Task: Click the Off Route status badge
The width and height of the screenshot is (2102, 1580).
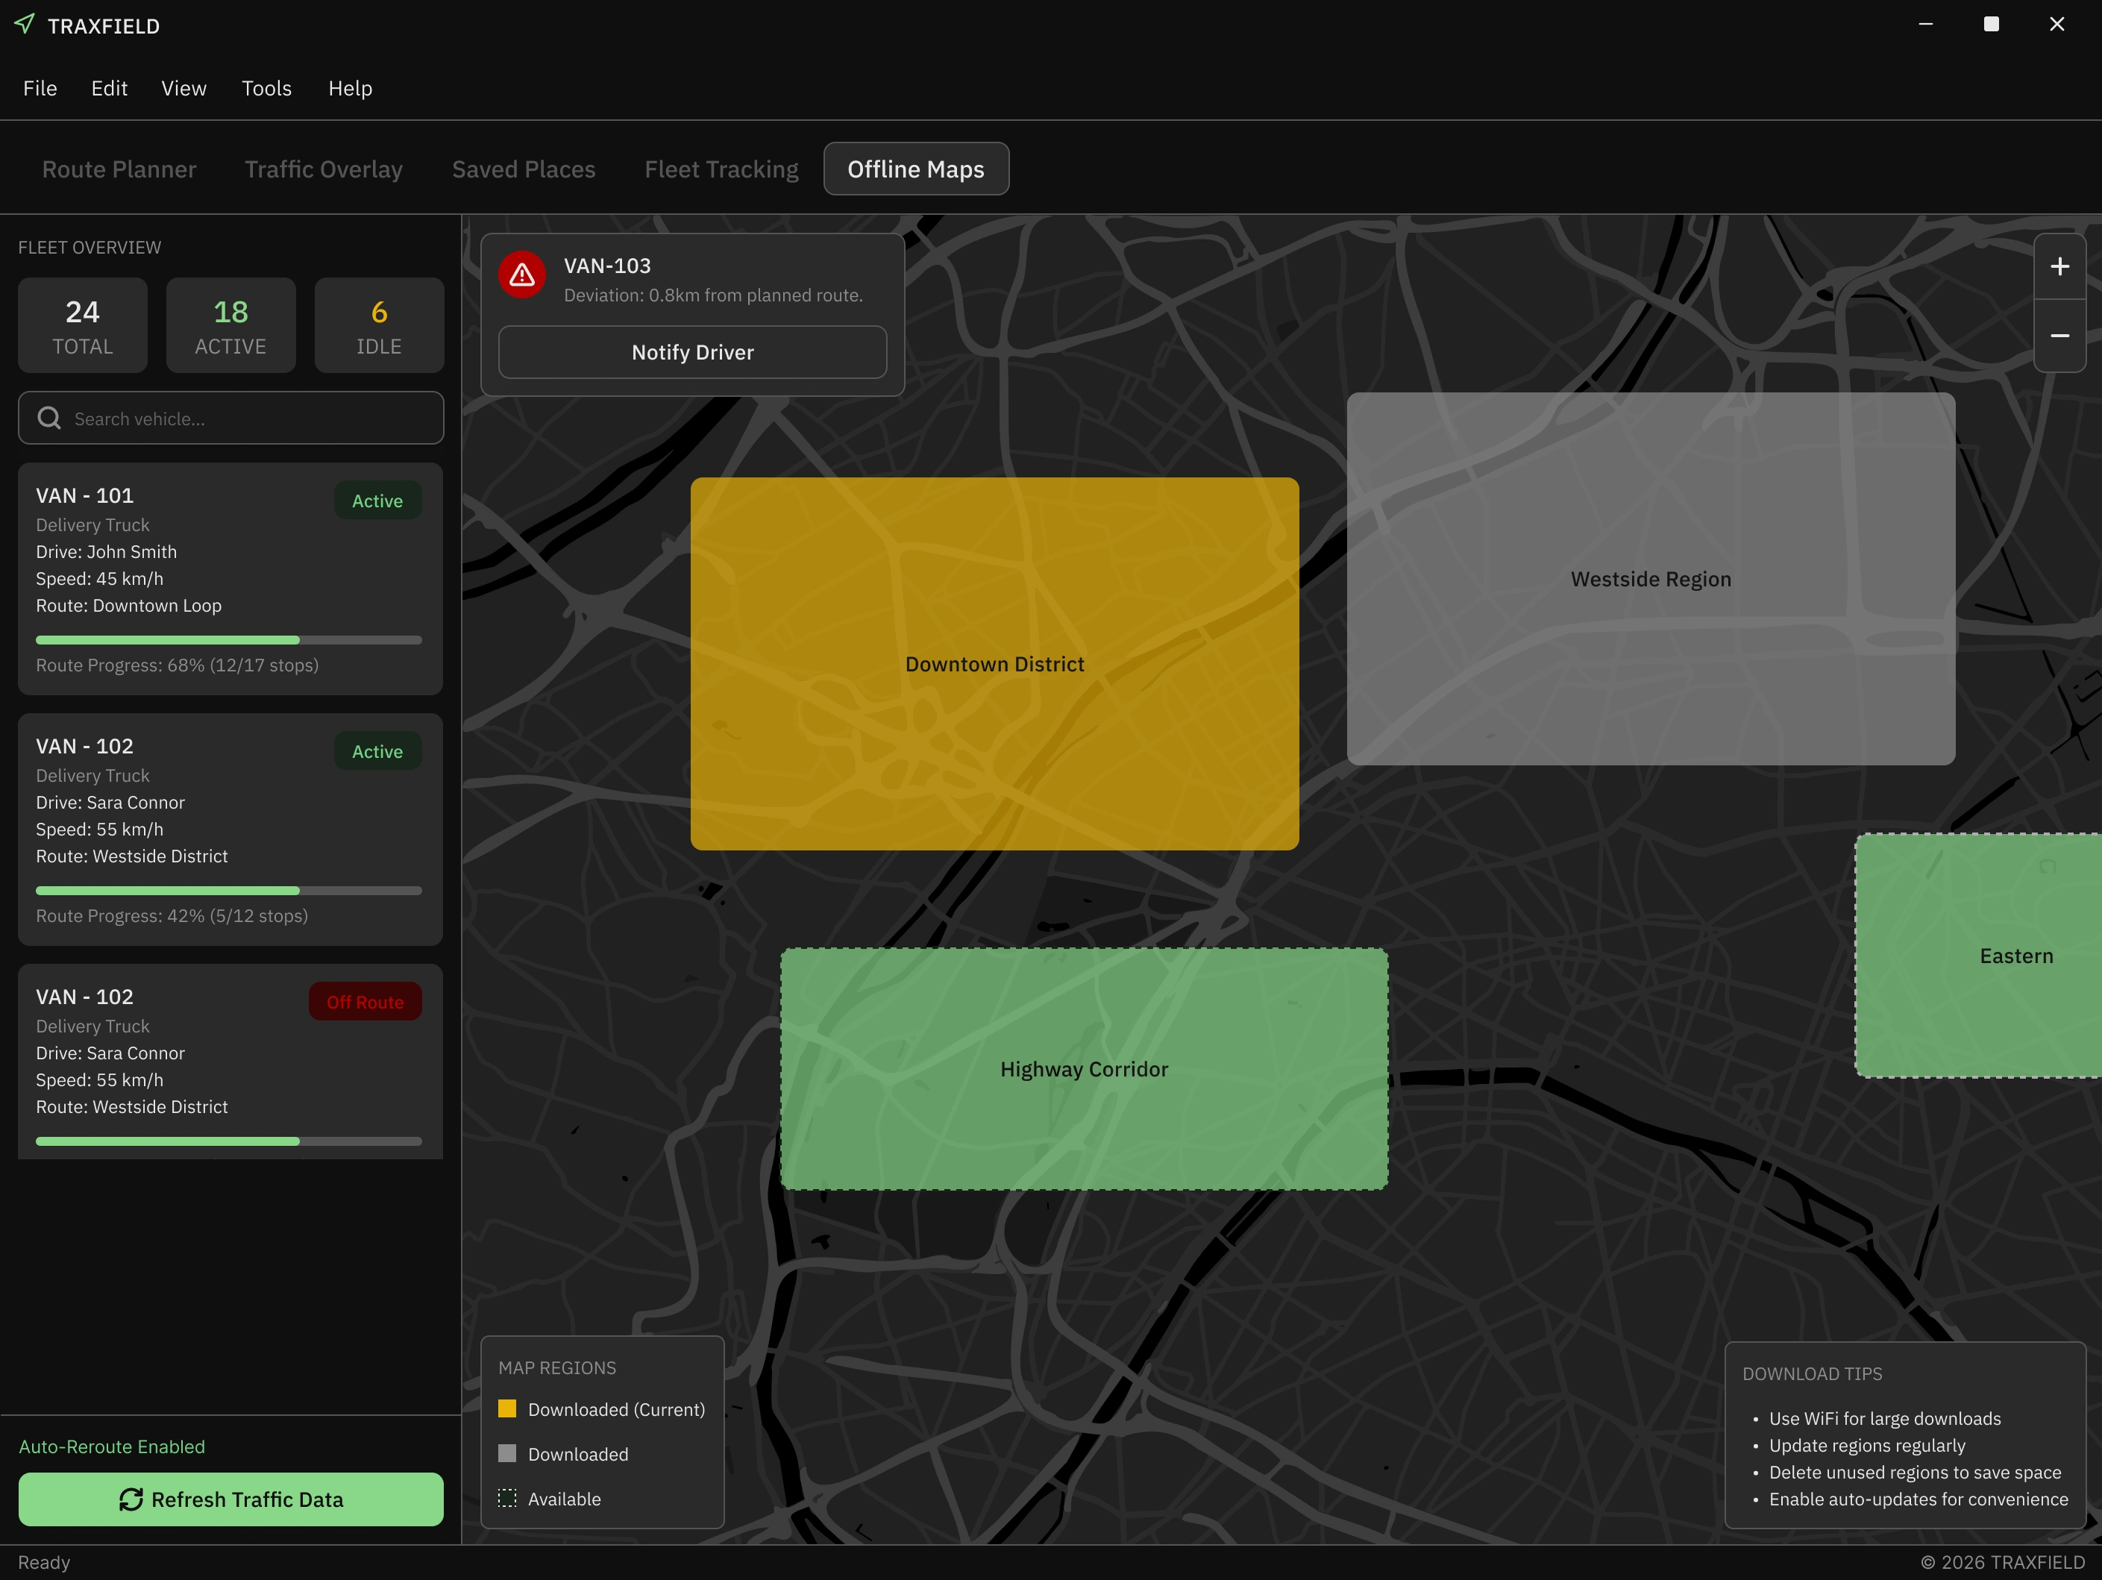Action: click(365, 1001)
